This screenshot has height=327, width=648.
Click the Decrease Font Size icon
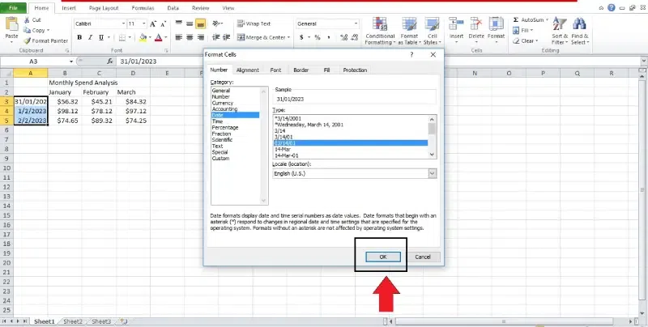tap(164, 24)
